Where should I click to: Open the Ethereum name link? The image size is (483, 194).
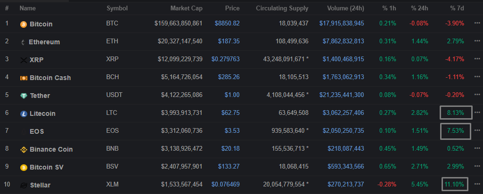point(44,42)
